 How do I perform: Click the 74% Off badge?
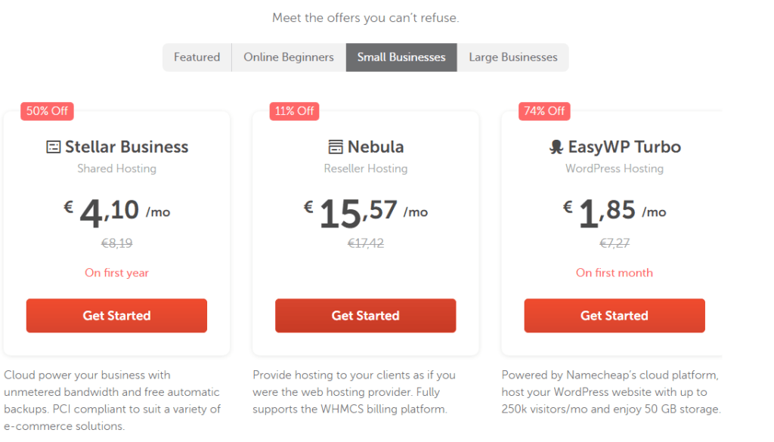[544, 111]
